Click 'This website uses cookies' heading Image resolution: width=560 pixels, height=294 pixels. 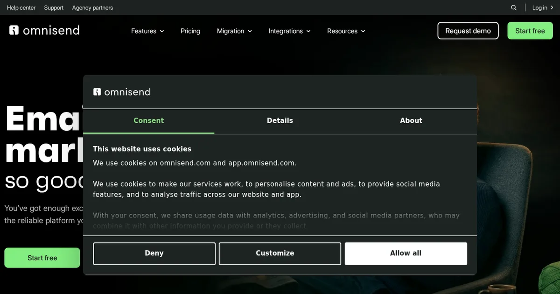142,149
